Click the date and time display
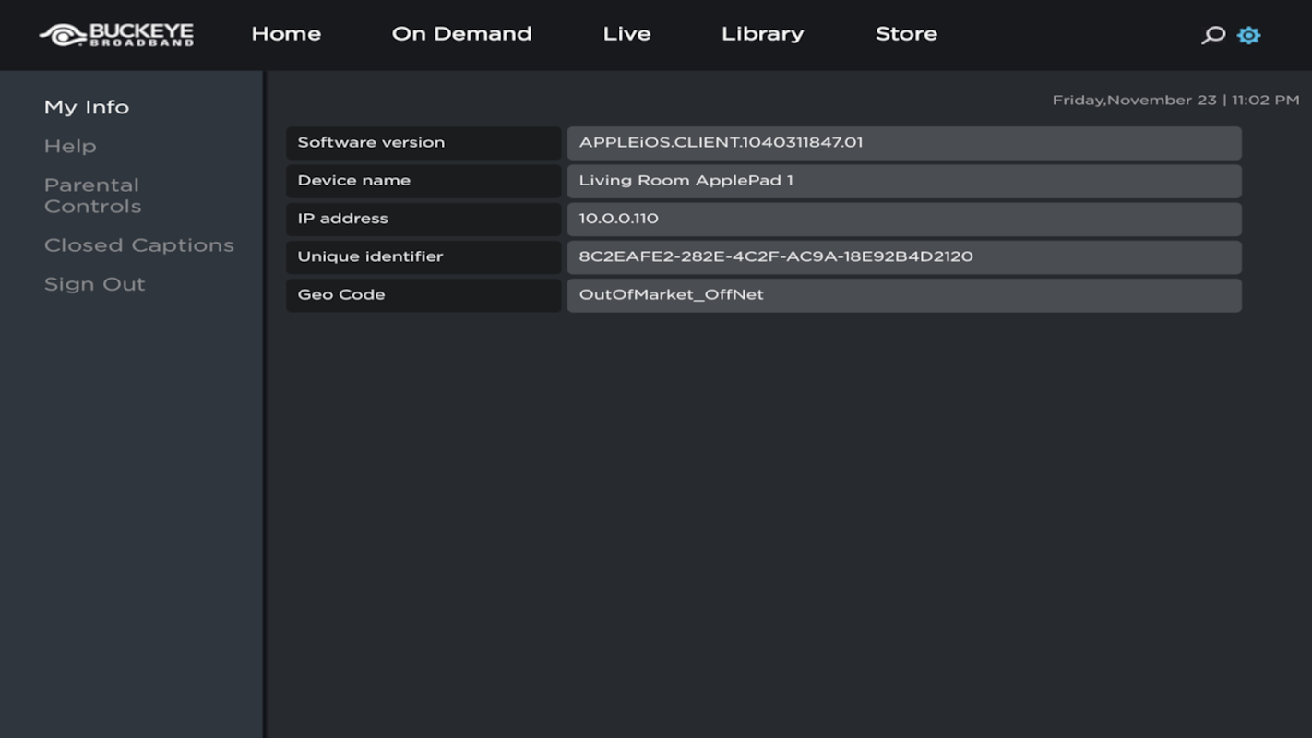Image resolution: width=1312 pixels, height=738 pixels. 1175,100
